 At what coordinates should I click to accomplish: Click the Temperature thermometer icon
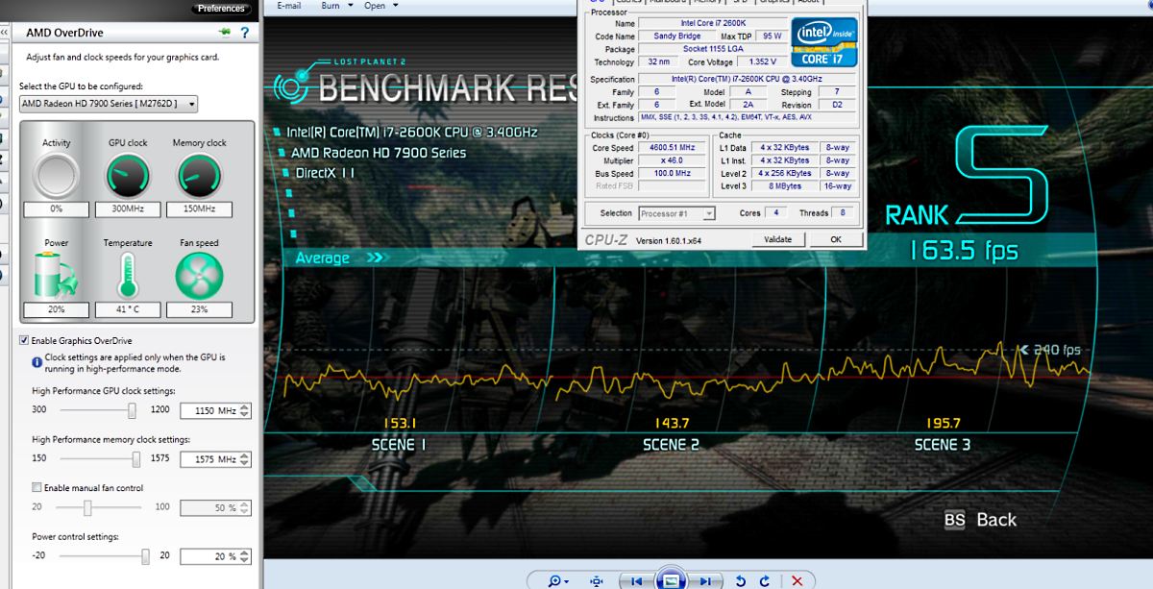pos(128,276)
